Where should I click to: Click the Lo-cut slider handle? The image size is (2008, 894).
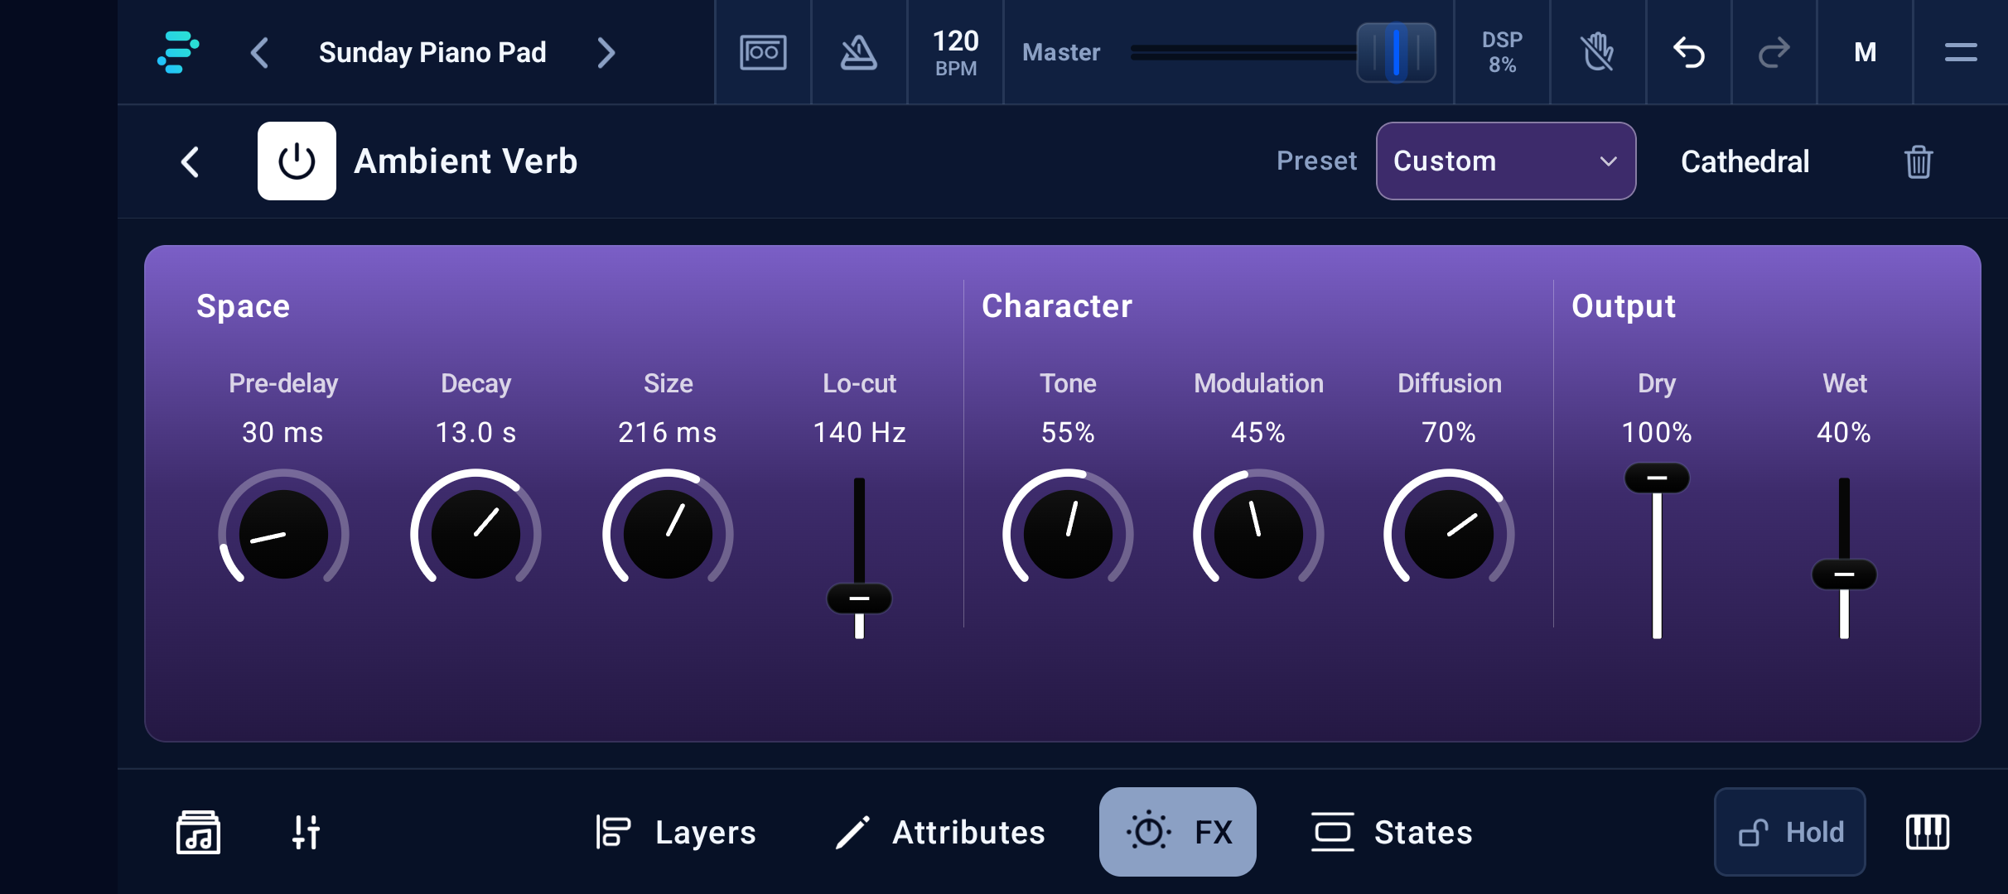point(859,598)
